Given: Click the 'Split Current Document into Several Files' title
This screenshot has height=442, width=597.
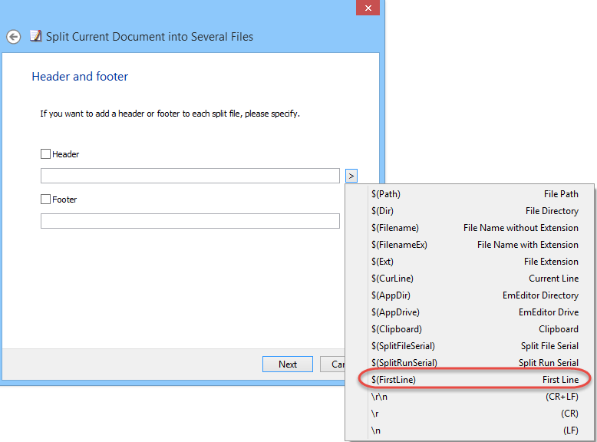Looking at the screenshot, I should point(149,37).
